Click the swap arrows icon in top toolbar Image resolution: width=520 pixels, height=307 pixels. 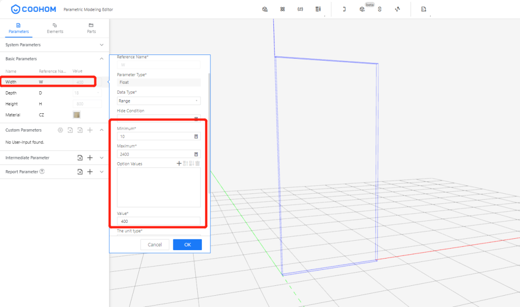pyautogui.click(x=300, y=9)
